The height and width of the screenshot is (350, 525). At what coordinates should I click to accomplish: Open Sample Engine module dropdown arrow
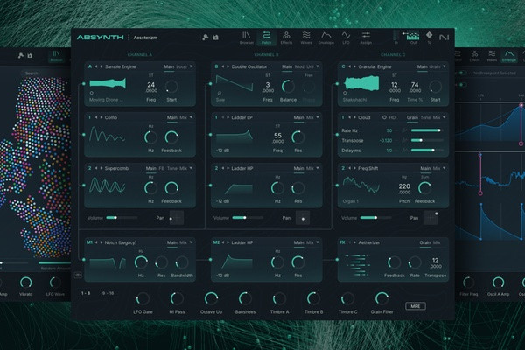(x=191, y=66)
